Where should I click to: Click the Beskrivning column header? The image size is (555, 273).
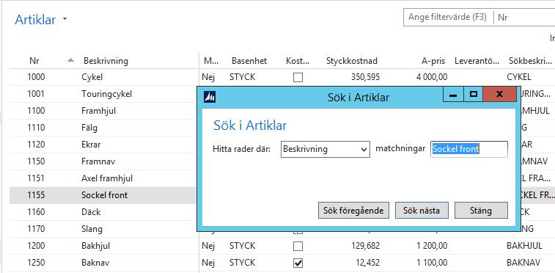click(x=106, y=61)
